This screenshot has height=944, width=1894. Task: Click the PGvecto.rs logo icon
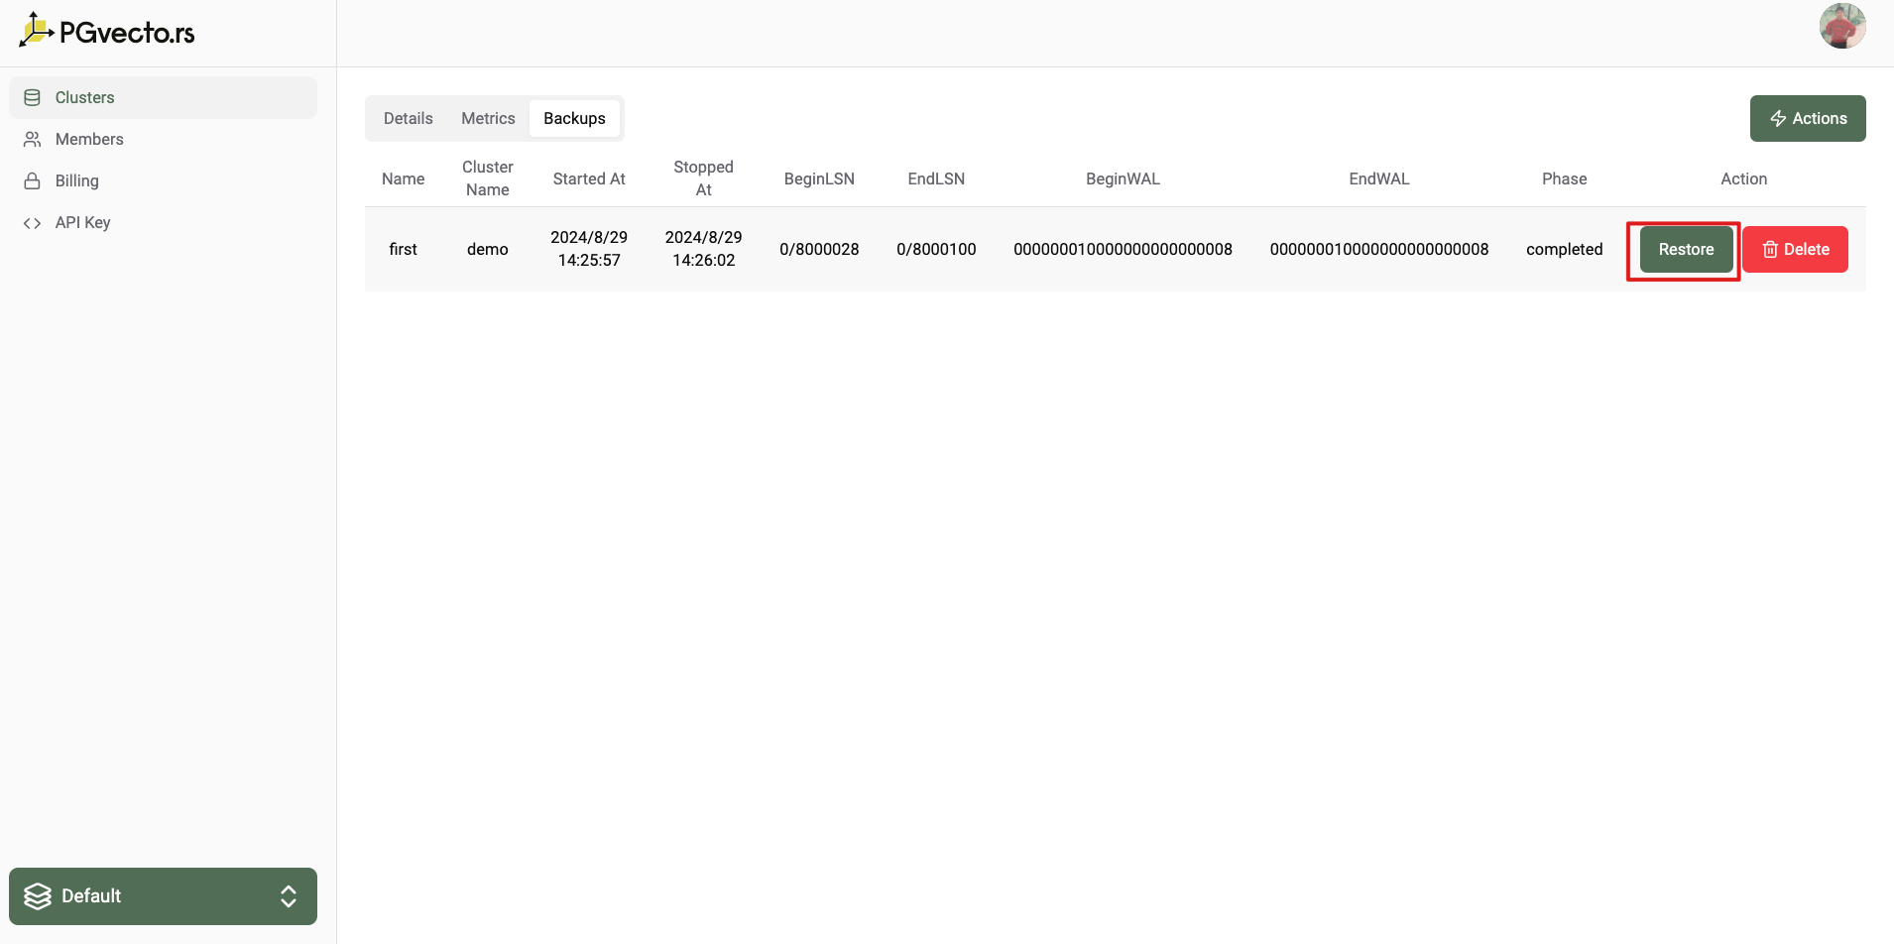pos(36,30)
